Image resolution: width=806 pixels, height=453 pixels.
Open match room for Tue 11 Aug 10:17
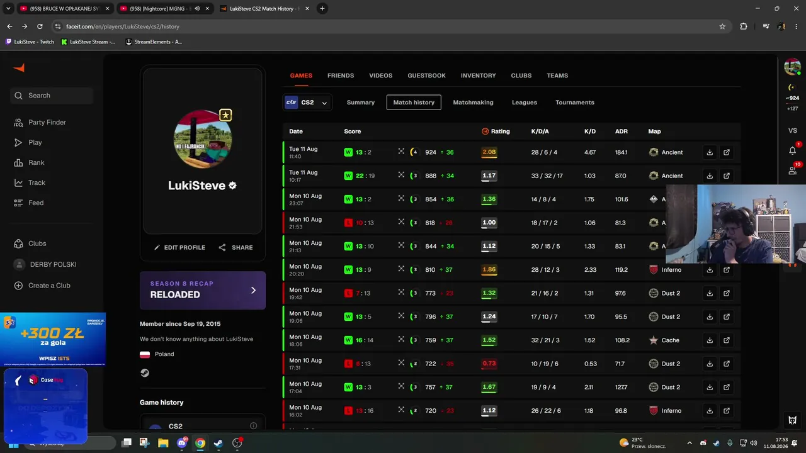click(x=727, y=176)
